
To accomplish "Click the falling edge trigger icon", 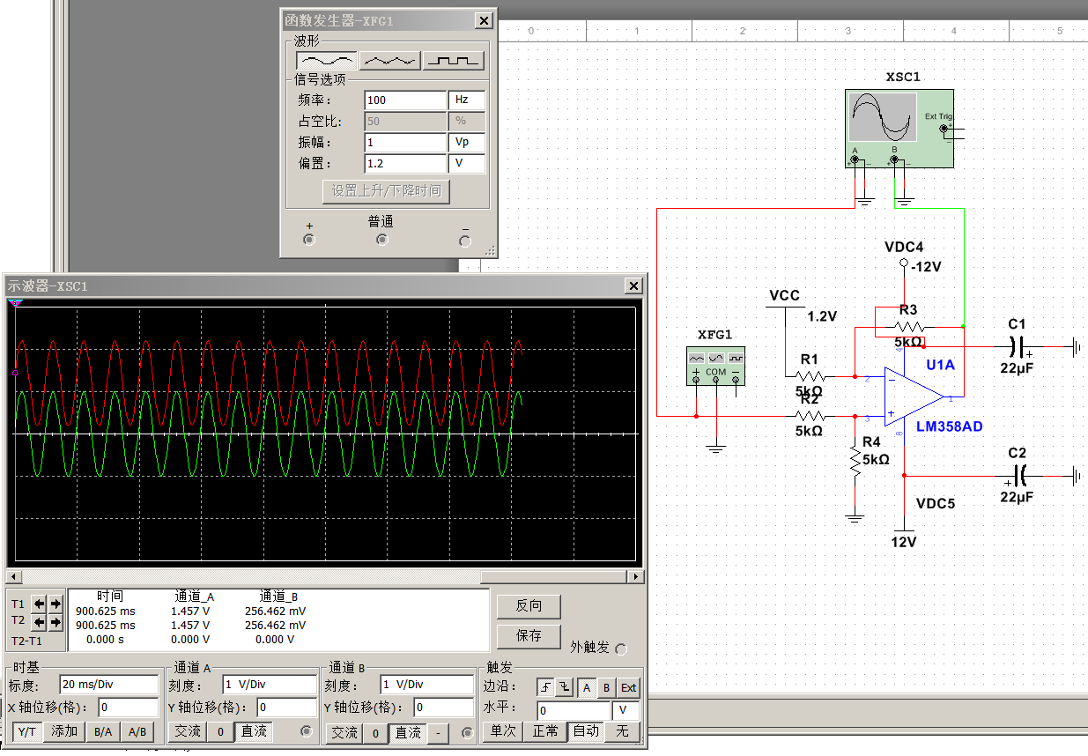I will pyautogui.click(x=565, y=687).
